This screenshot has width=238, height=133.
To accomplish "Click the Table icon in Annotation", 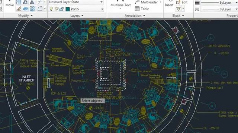I will (x=137, y=9).
